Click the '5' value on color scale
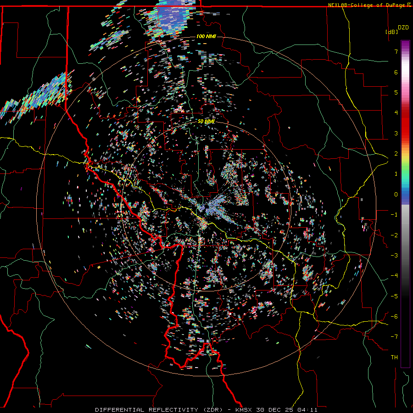This screenshot has width=413, height=413. click(x=396, y=92)
